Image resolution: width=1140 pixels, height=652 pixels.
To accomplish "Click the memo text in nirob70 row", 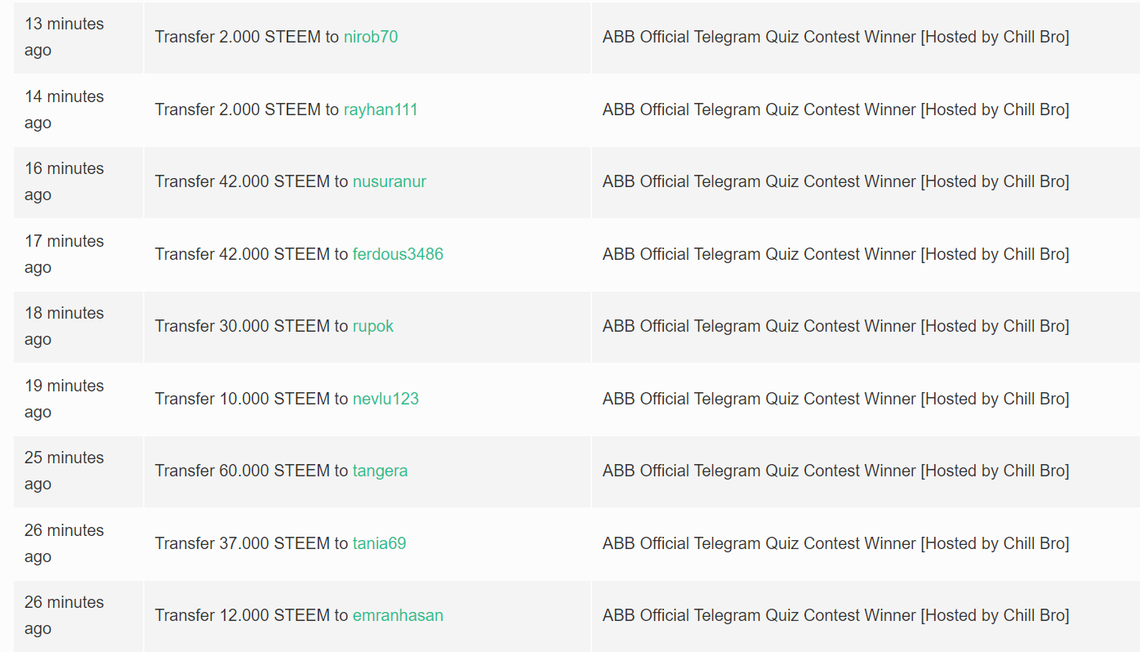I will pyautogui.click(x=835, y=37).
